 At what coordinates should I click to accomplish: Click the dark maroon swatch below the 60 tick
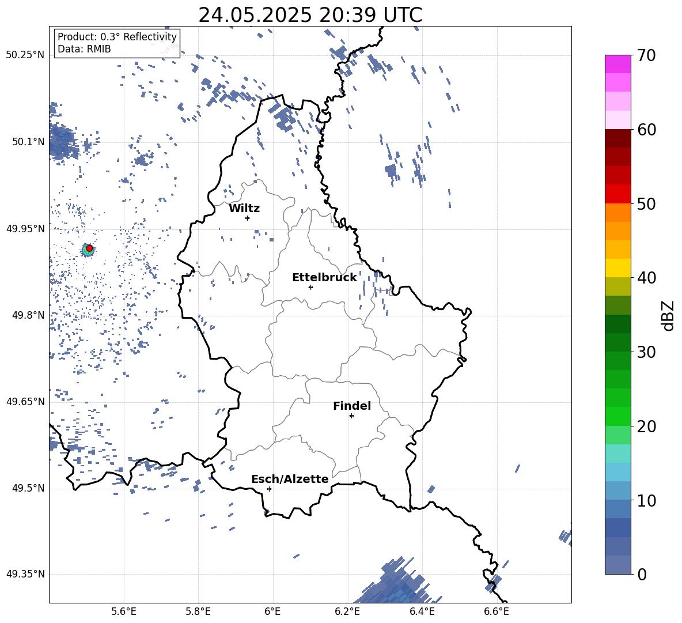[617, 138]
